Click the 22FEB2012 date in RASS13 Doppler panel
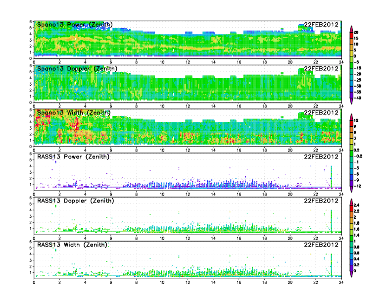This screenshot has height=303, width=392. pos(321,201)
